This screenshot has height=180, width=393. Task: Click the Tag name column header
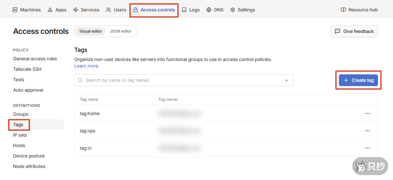tap(89, 99)
